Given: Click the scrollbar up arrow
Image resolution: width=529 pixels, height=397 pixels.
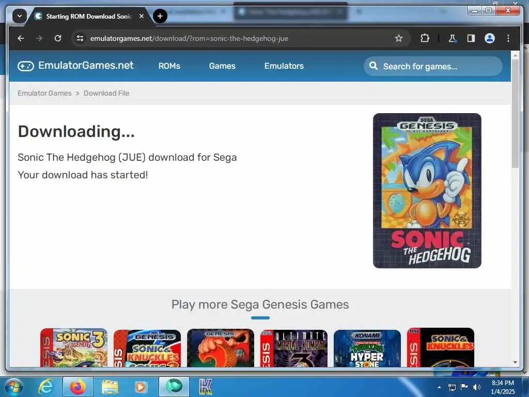Looking at the screenshot, I should (515, 55).
